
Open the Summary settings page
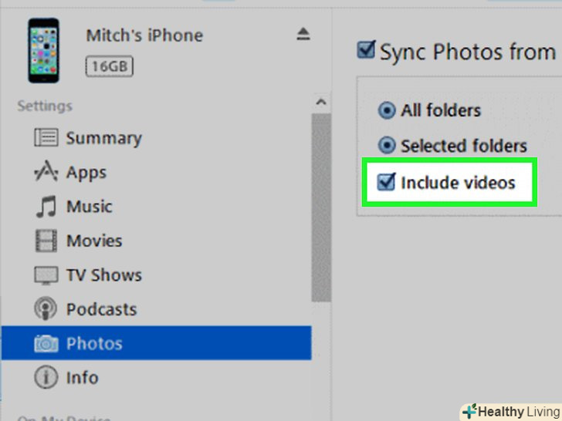pos(103,138)
